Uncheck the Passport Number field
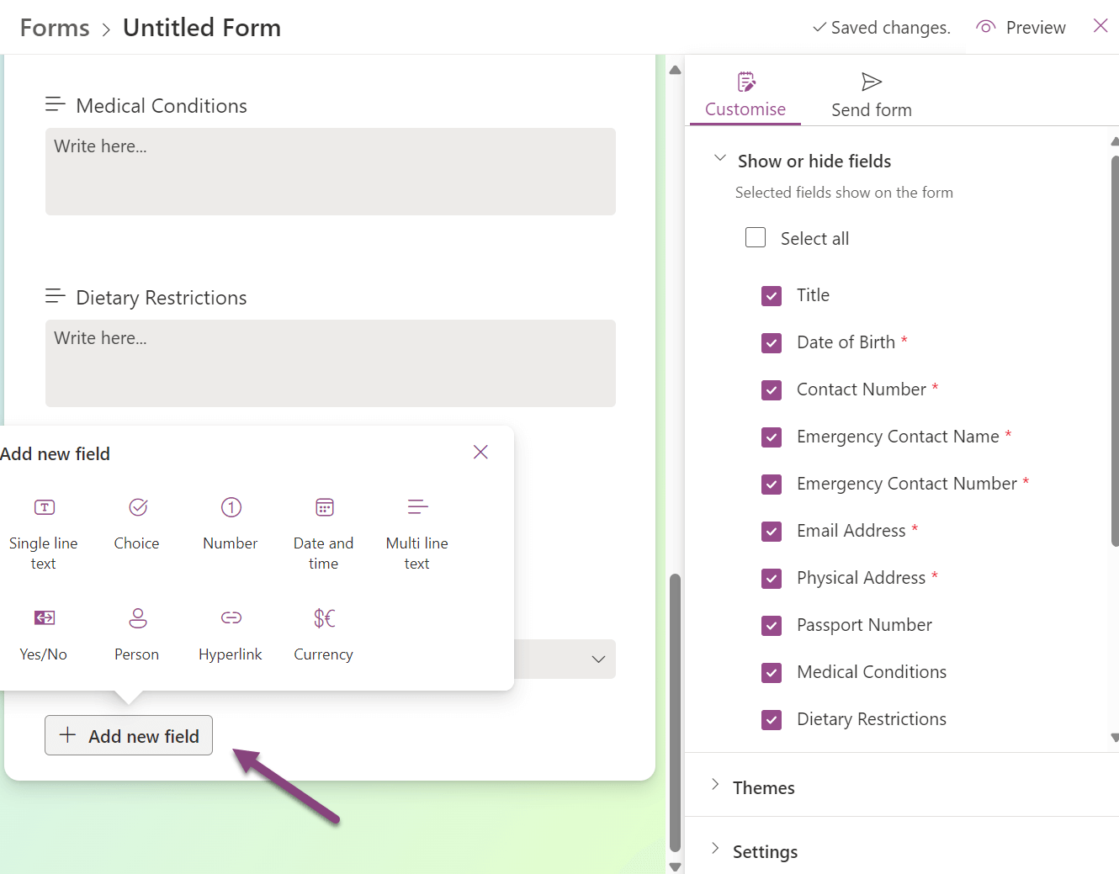This screenshot has height=874, width=1119. [772, 626]
